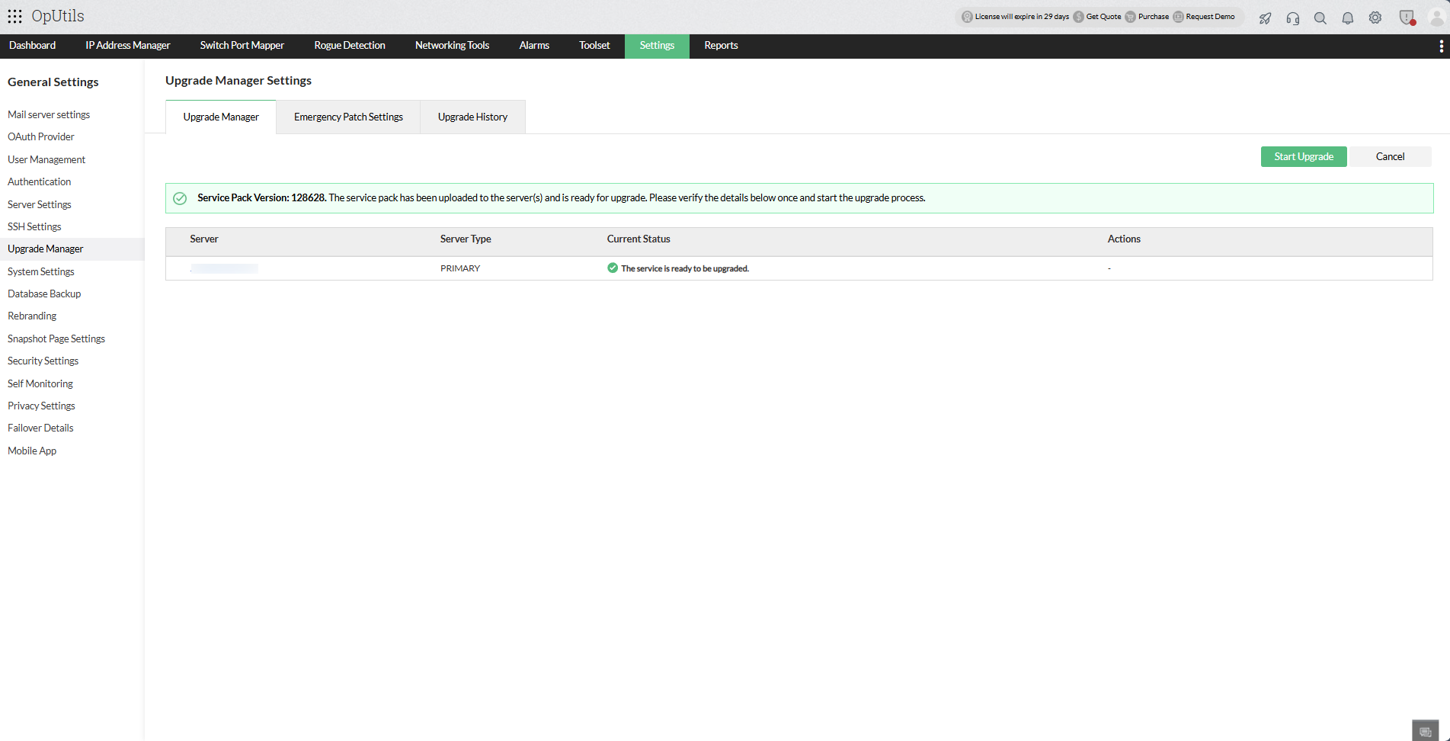Click the Request Demo link
The image size is (1450, 741).
(1204, 17)
